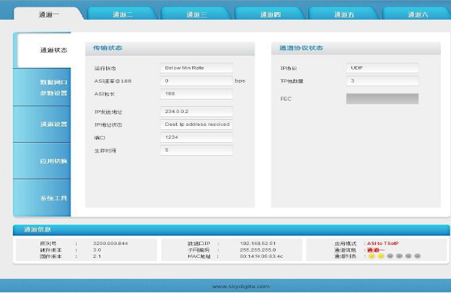This screenshot has width=451, height=293.
Task: Switch to the 通道二 tab
Action: [x=123, y=14]
